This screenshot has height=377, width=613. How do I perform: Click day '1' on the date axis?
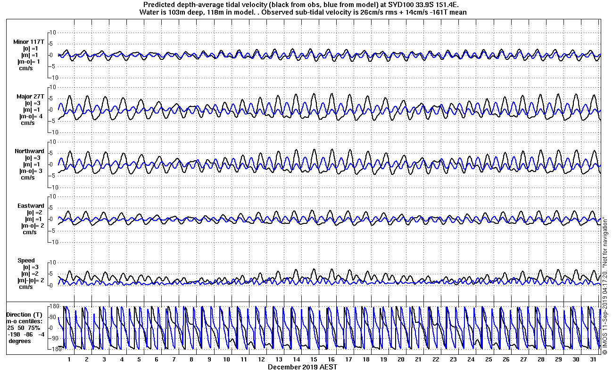click(x=69, y=360)
